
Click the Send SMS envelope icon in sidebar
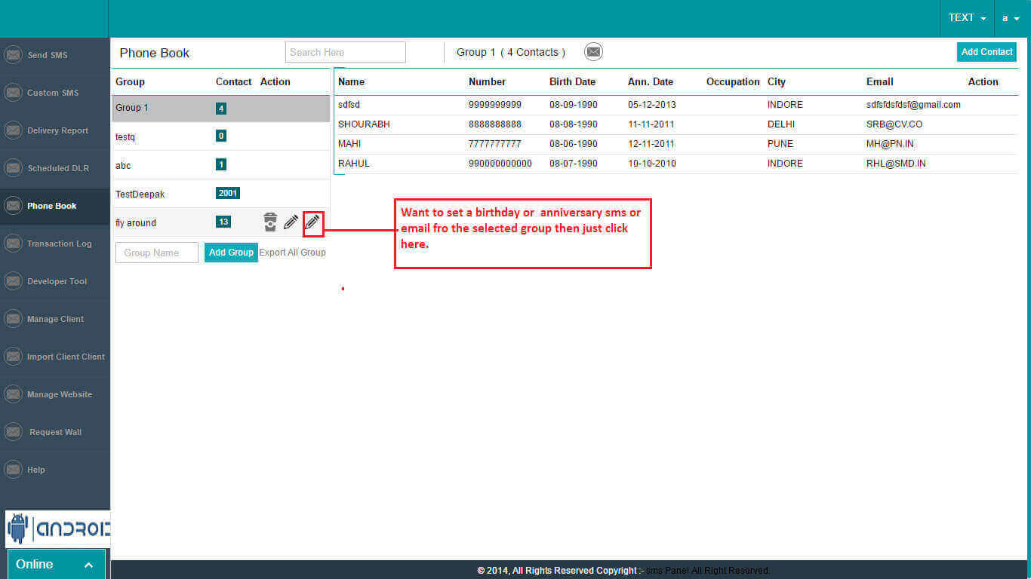coord(13,55)
